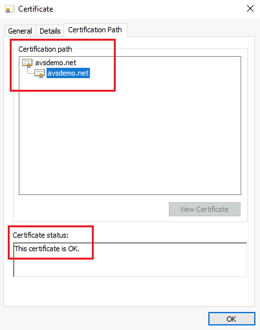
Task: Click the "This certificate is OK." text
Action: tap(47, 249)
